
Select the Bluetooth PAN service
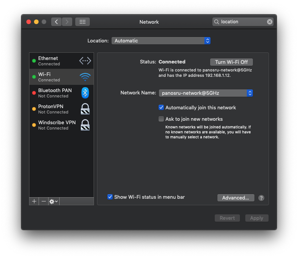62,93
